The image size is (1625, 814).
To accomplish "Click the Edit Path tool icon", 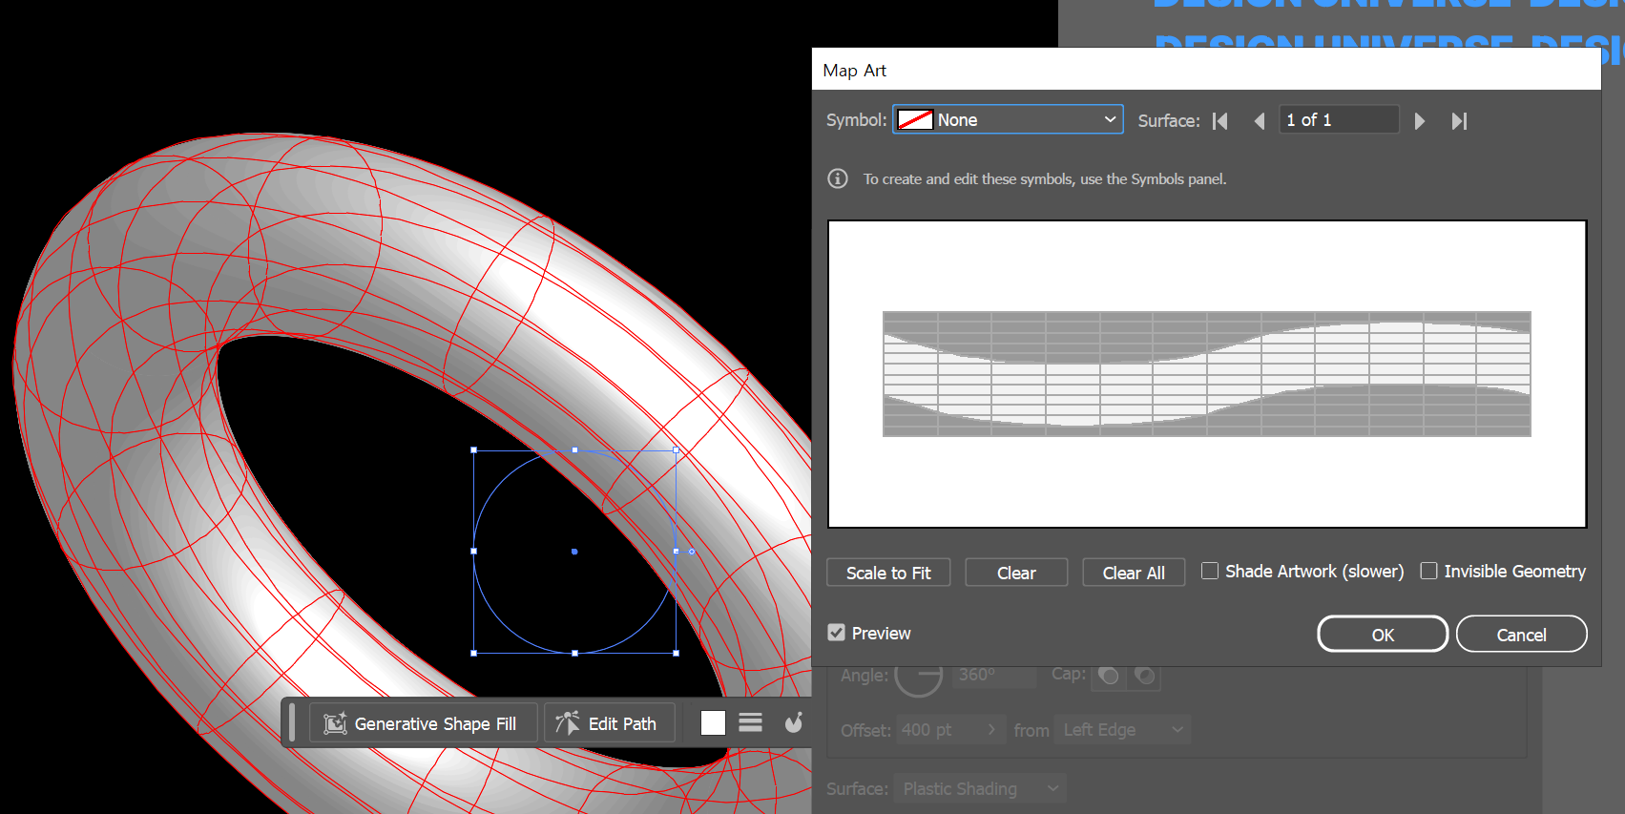I will tap(568, 723).
